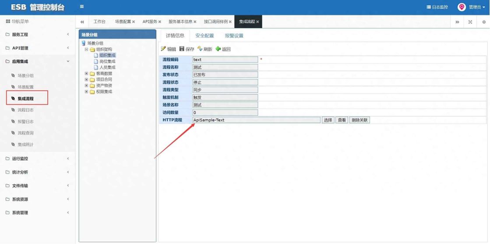
Task: Select the 岗位集成 tree item
Action: click(107, 61)
